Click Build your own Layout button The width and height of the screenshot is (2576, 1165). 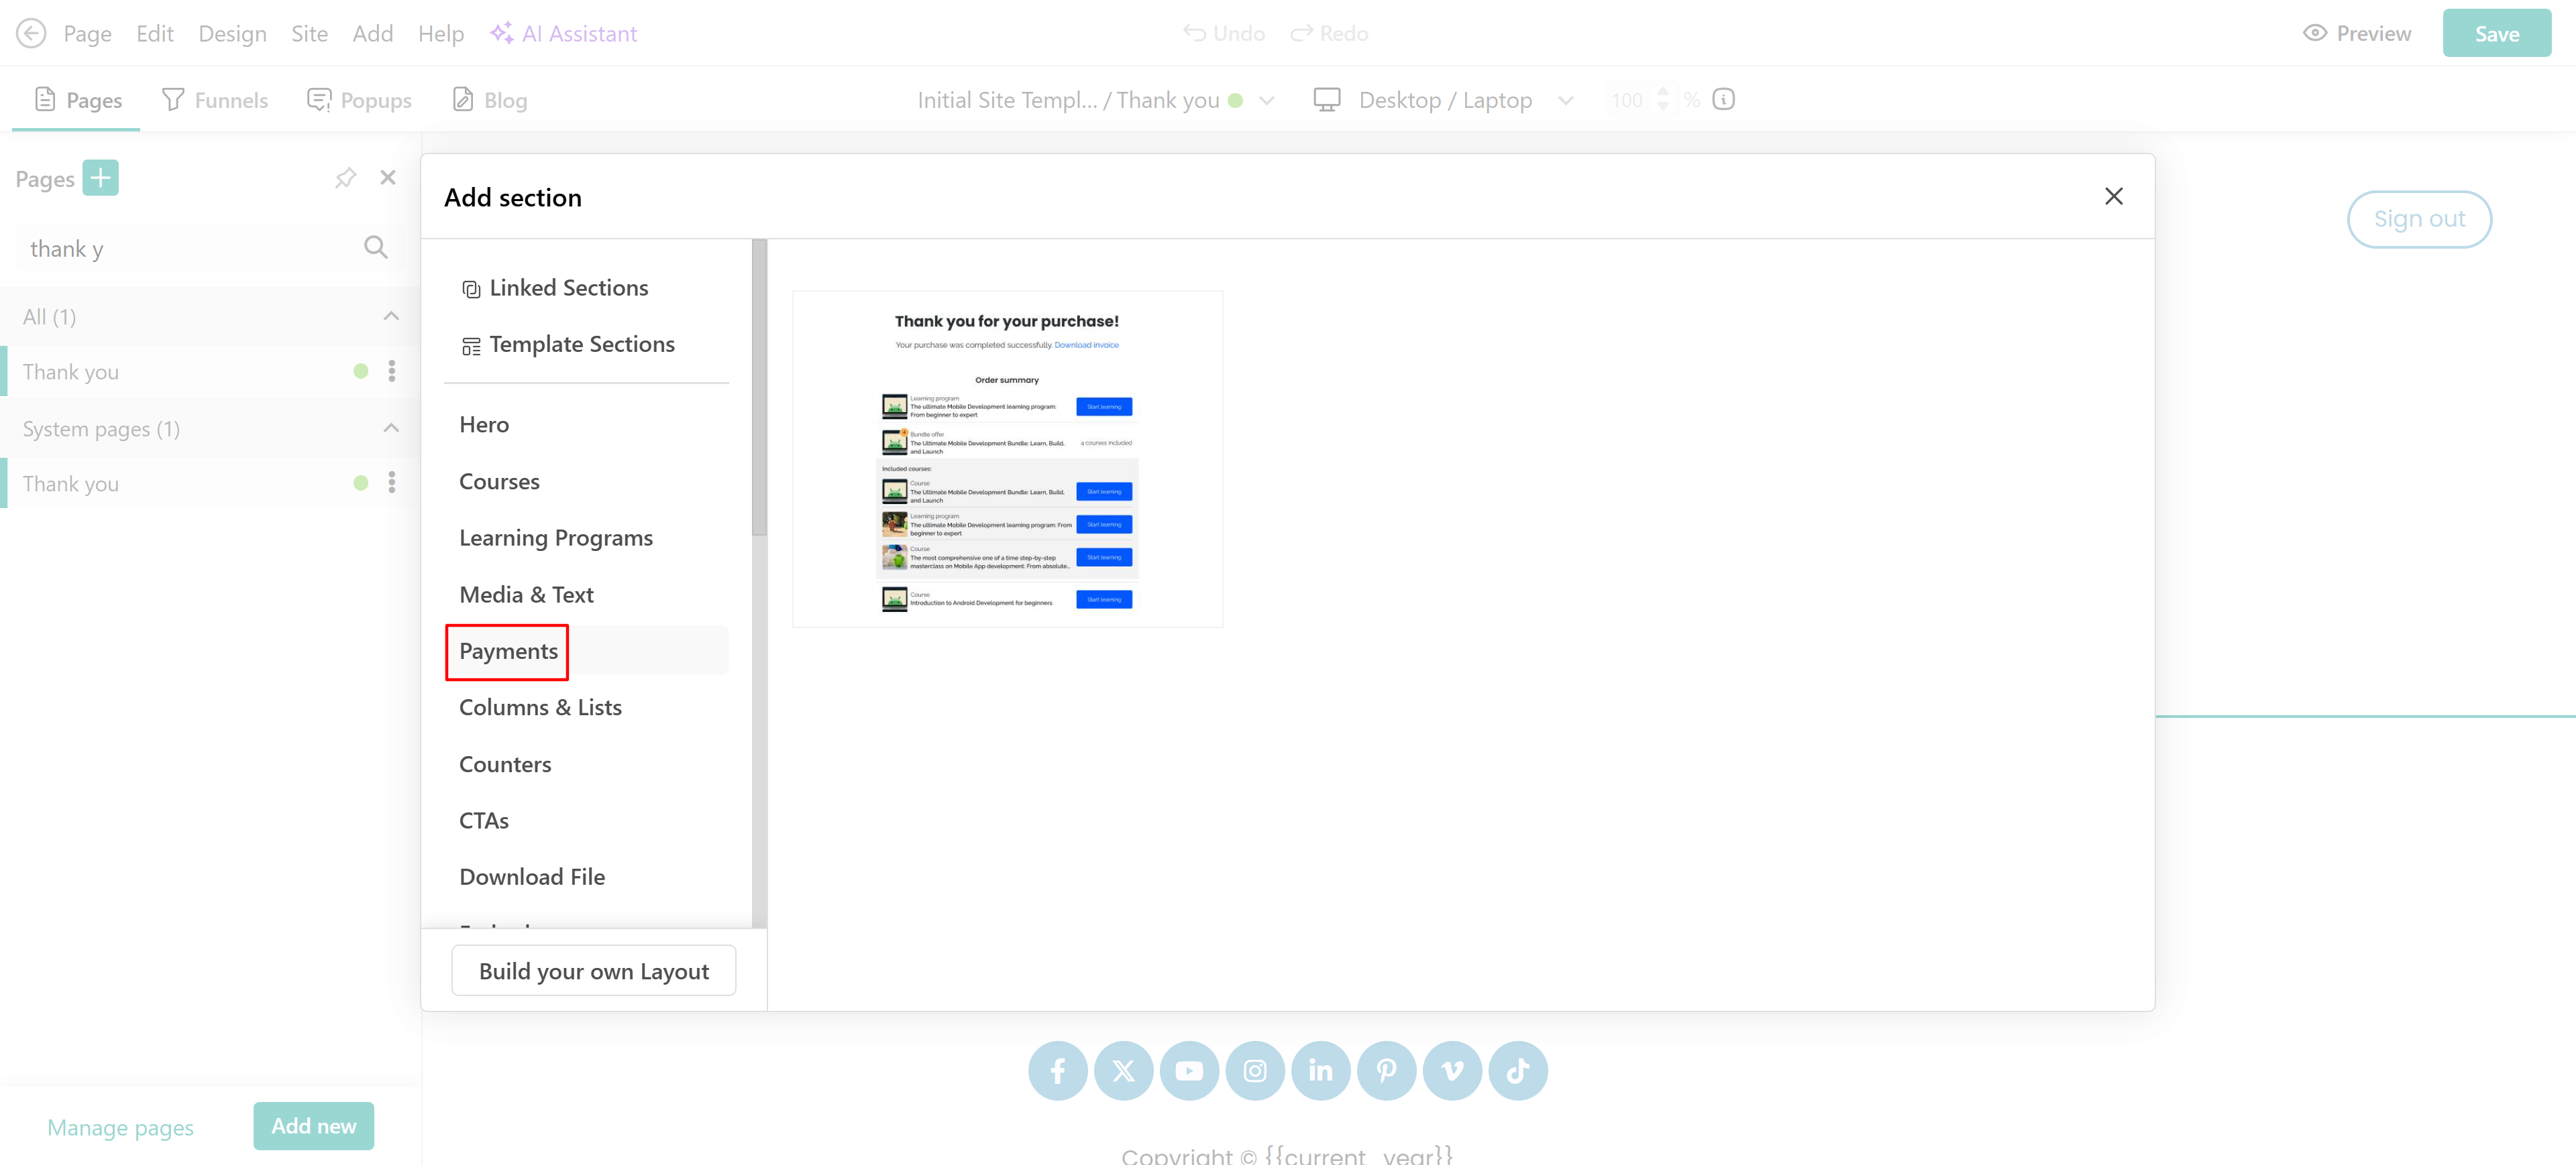pyautogui.click(x=593, y=971)
